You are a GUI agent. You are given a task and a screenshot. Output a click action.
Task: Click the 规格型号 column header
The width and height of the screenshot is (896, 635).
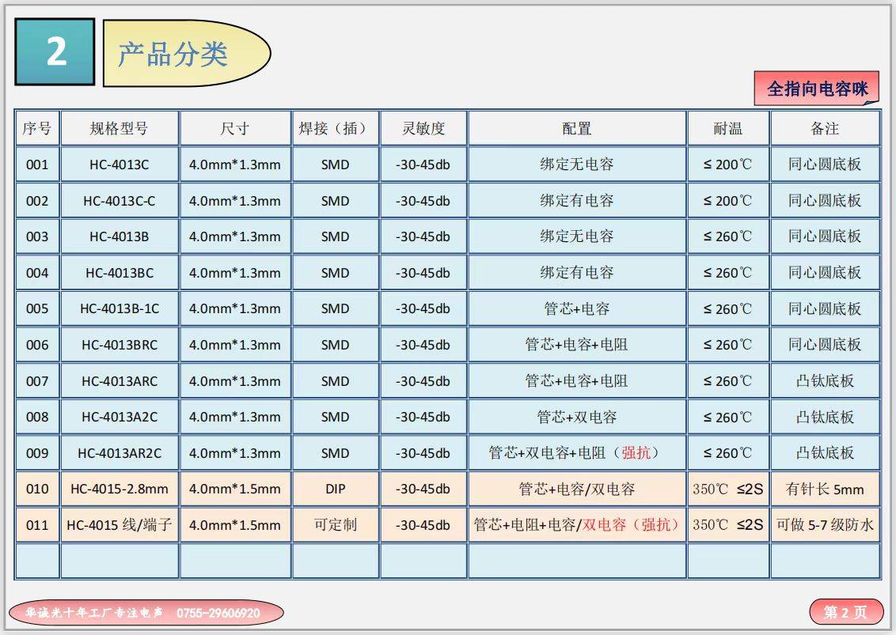pos(119,128)
